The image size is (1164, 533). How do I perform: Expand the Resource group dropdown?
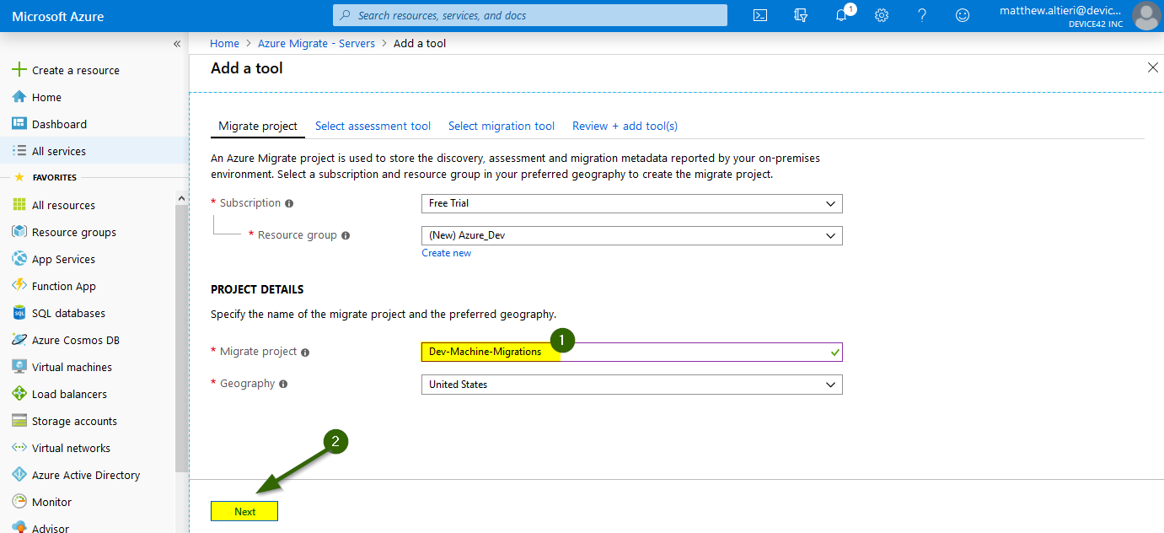(631, 235)
